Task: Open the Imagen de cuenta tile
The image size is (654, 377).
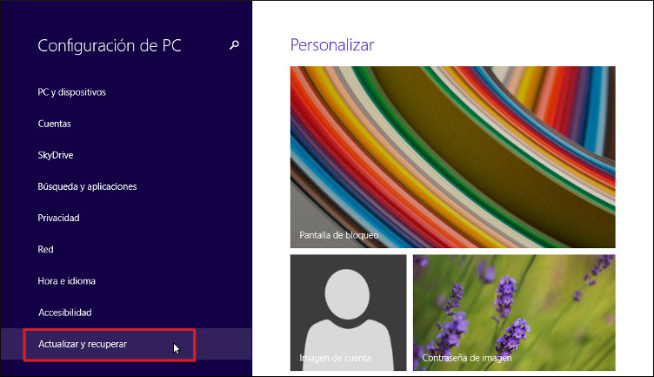Action: [x=348, y=313]
